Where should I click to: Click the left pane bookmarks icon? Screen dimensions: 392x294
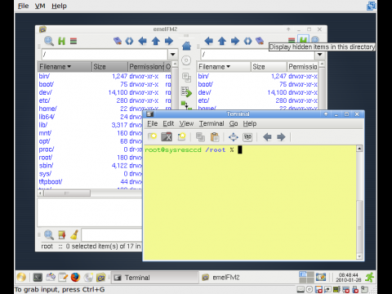pyautogui.click(x=118, y=41)
